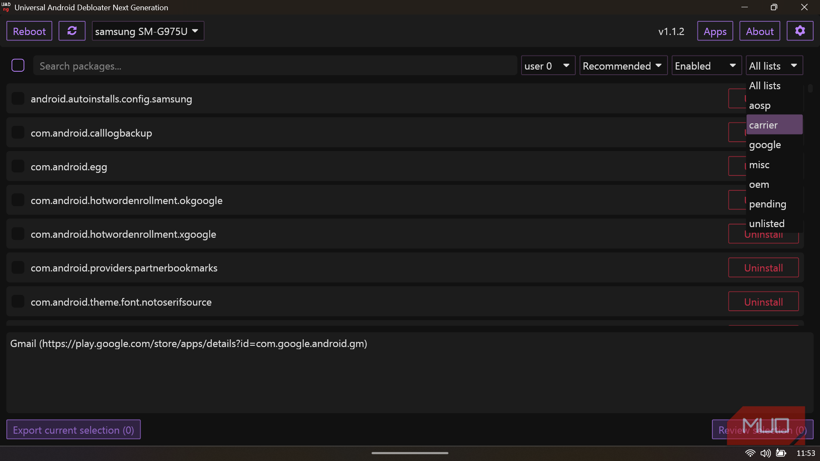Click the list dropdown scrollbar thumb
Viewport: 820px width, 461px height.
[x=810, y=88]
